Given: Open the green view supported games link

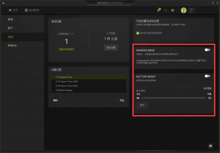Looking at the screenshot, I should point(67,49).
